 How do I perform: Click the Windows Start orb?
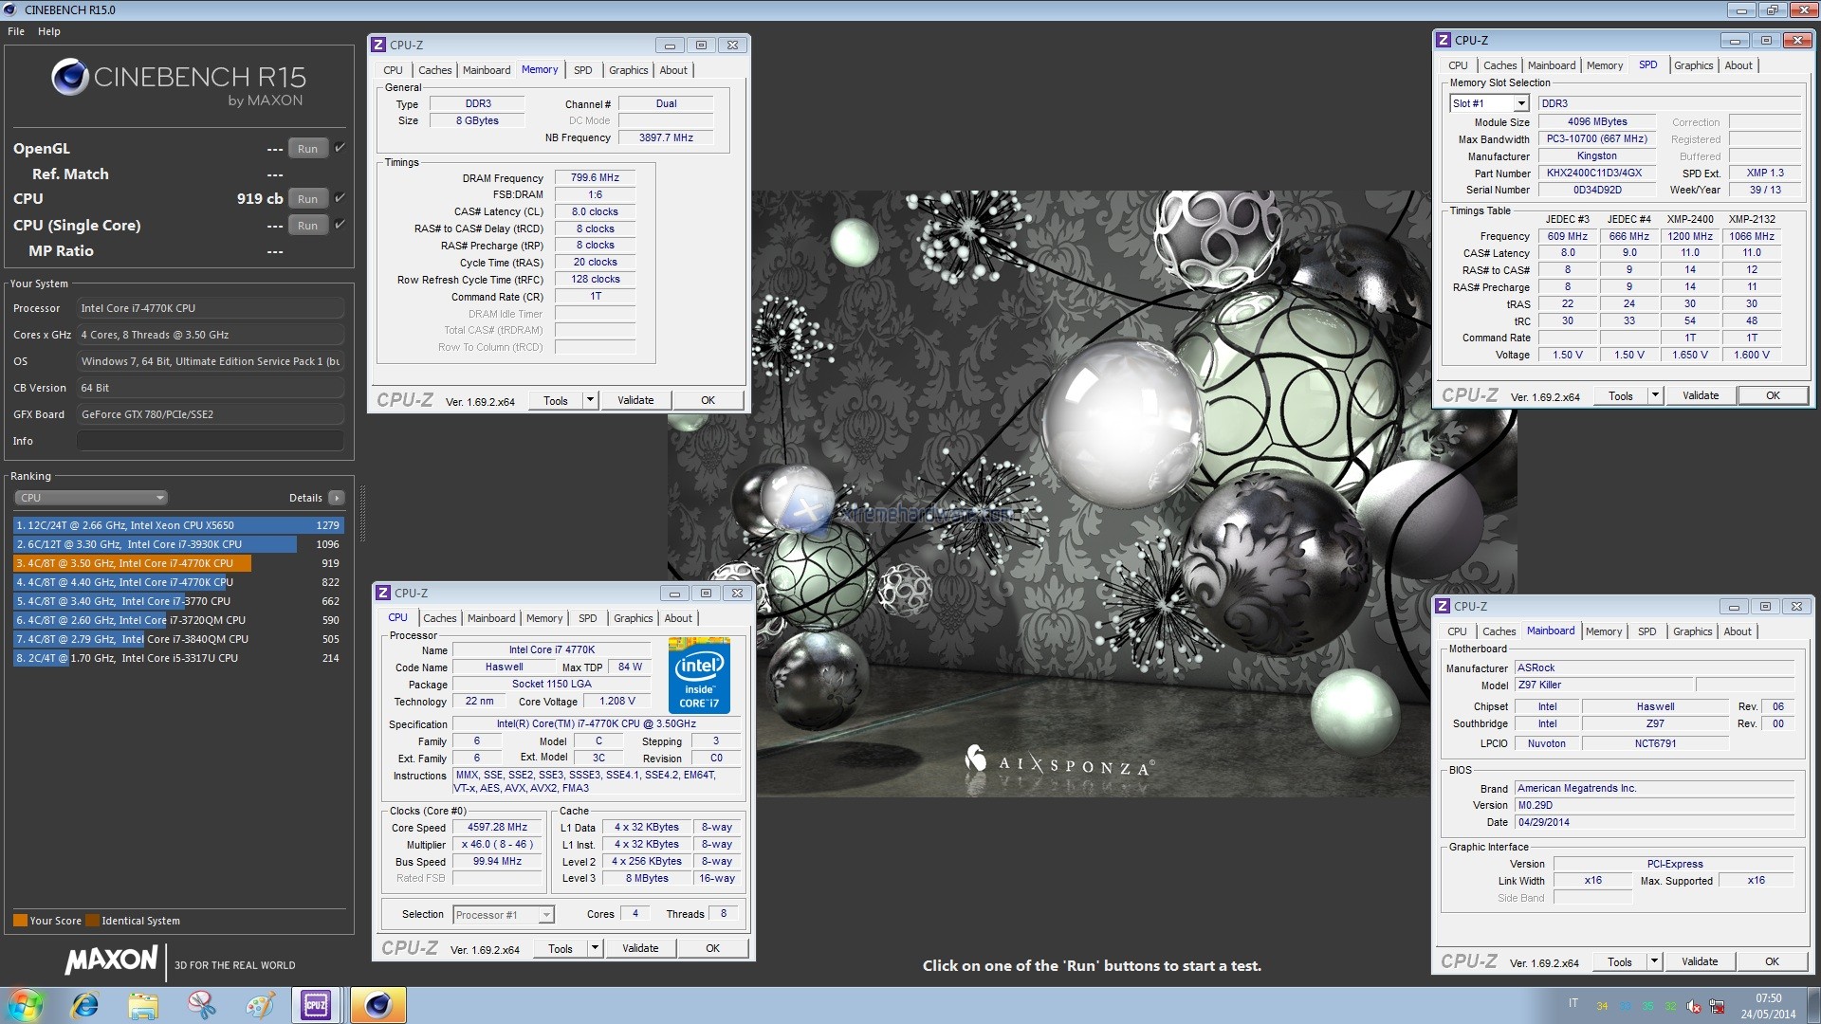tap(26, 1005)
